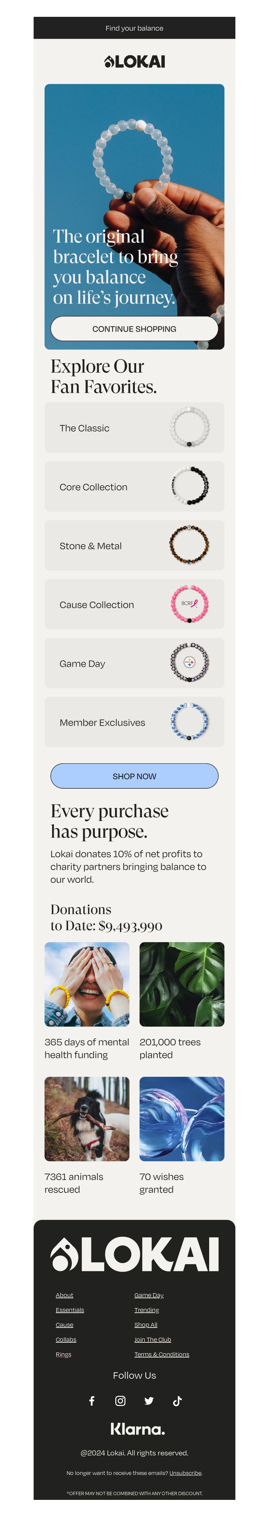
Task: Open the Stone & Metal category
Action: pyautogui.click(x=134, y=545)
